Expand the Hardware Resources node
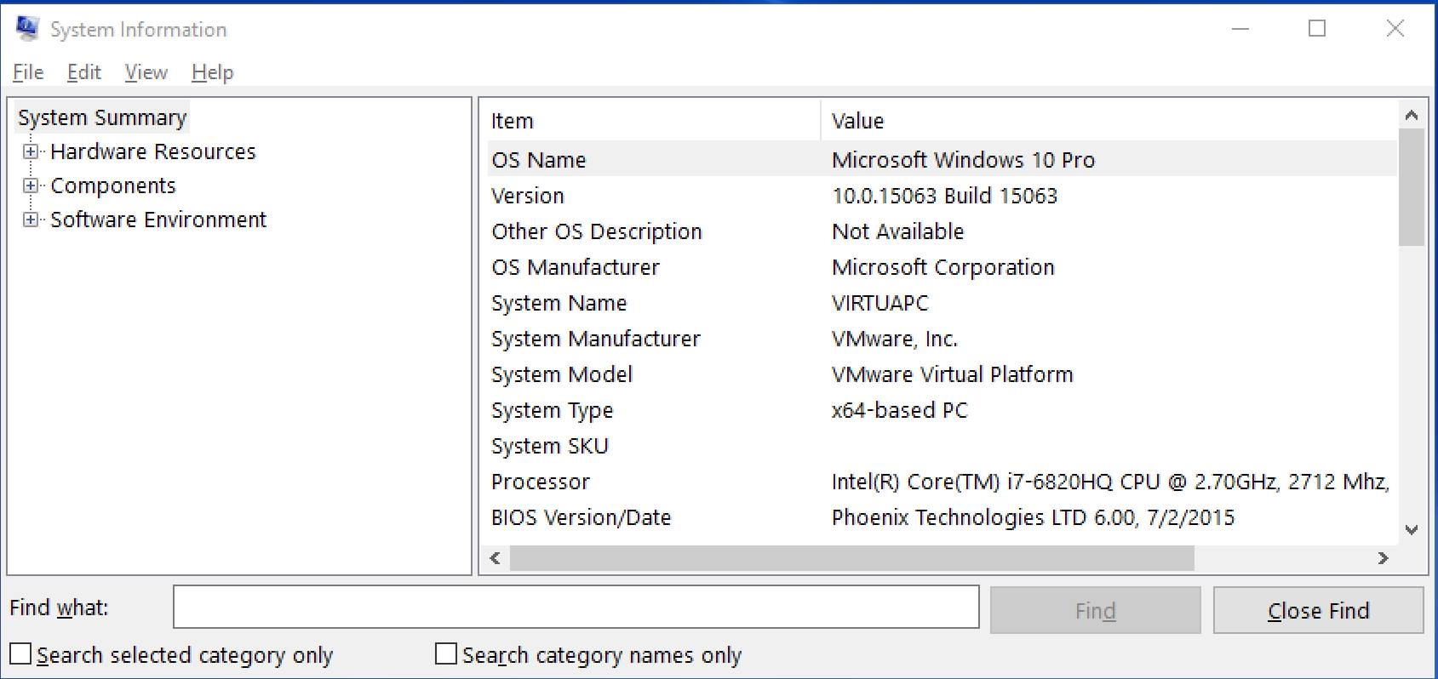Screen dimensions: 1438x679 [x=31, y=152]
